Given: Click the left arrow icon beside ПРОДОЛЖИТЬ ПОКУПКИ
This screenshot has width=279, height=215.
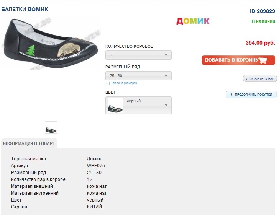Looking at the screenshot, I should point(231,94).
